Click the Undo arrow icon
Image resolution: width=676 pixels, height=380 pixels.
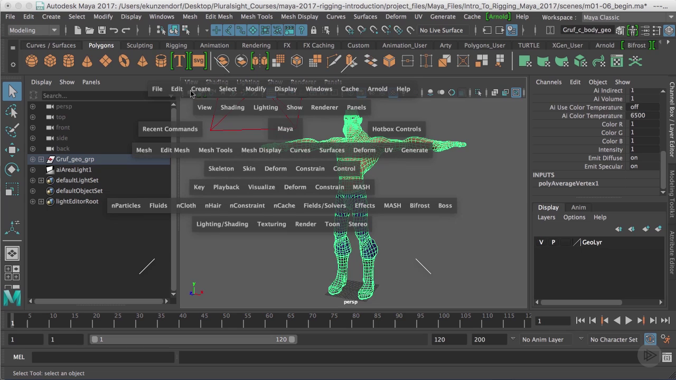(114, 30)
